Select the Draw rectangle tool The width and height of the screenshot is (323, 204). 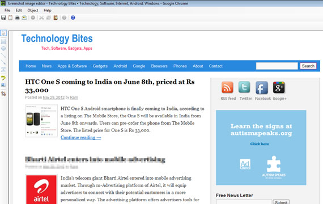tap(3, 41)
